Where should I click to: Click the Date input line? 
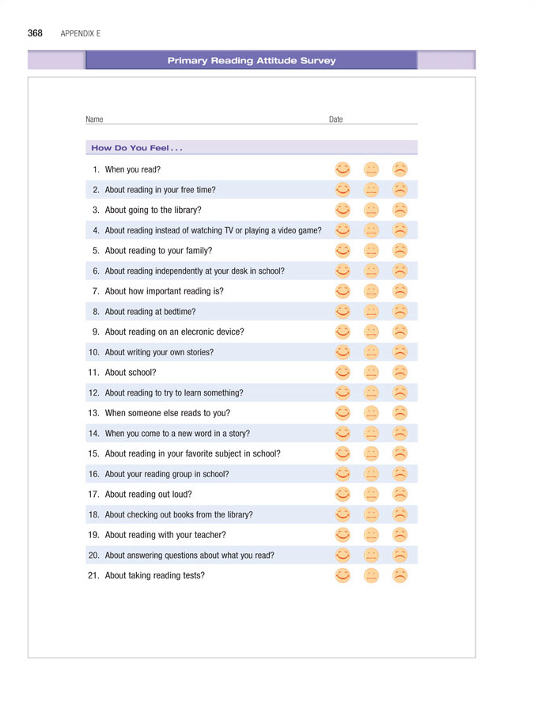tap(380, 120)
